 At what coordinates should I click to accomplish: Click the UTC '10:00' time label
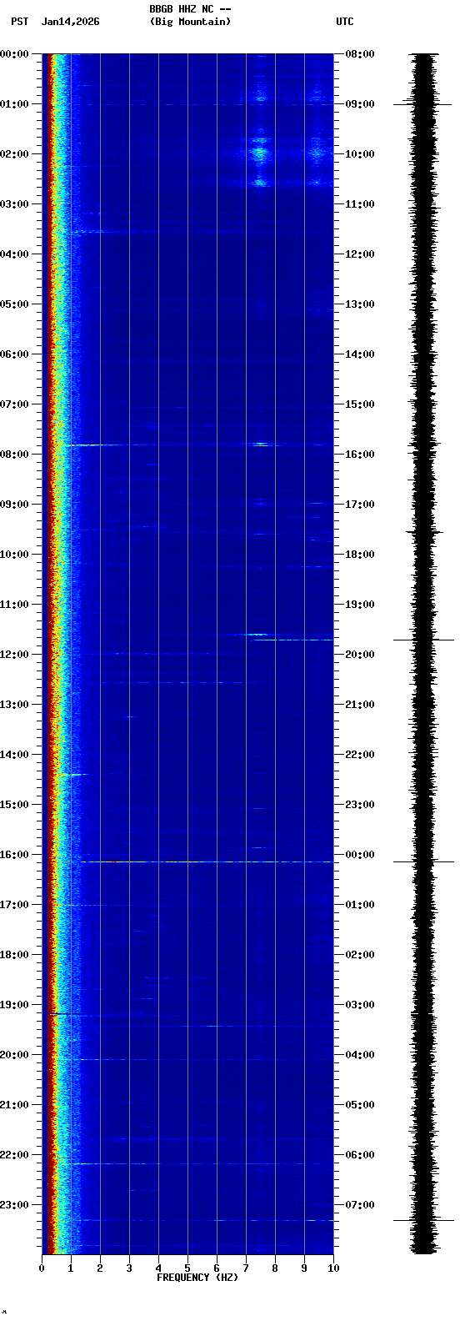tap(360, 154)
